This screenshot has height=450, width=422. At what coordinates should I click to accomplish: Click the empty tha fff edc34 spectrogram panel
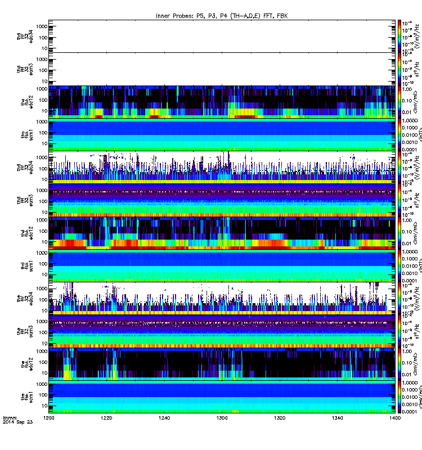222,36
